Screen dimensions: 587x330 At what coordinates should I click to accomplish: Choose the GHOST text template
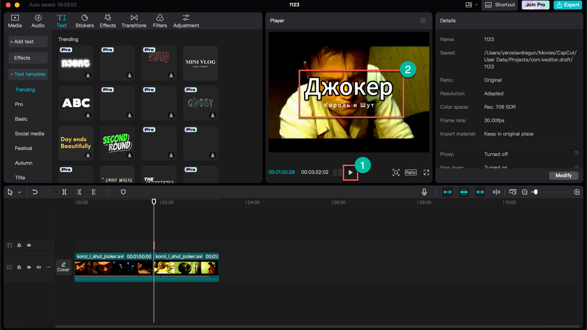tap(200, 103)
